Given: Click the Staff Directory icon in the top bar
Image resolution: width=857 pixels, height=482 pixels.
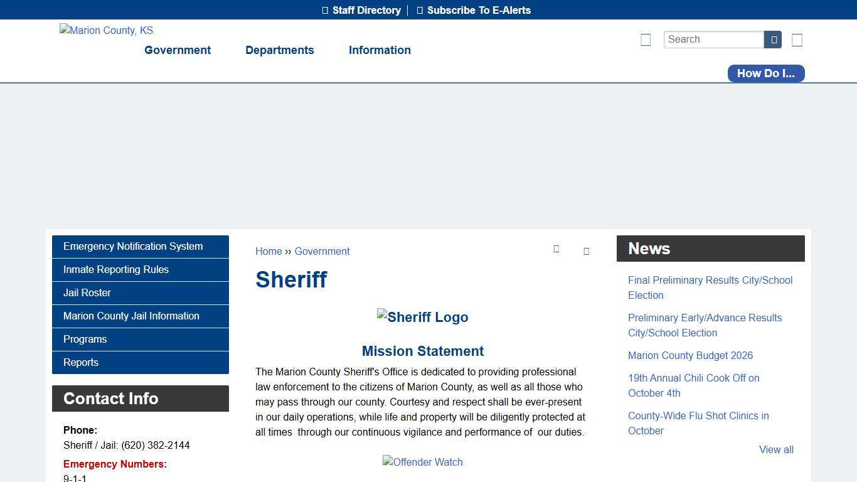Looking at the screenshot, I should [324, 10].
